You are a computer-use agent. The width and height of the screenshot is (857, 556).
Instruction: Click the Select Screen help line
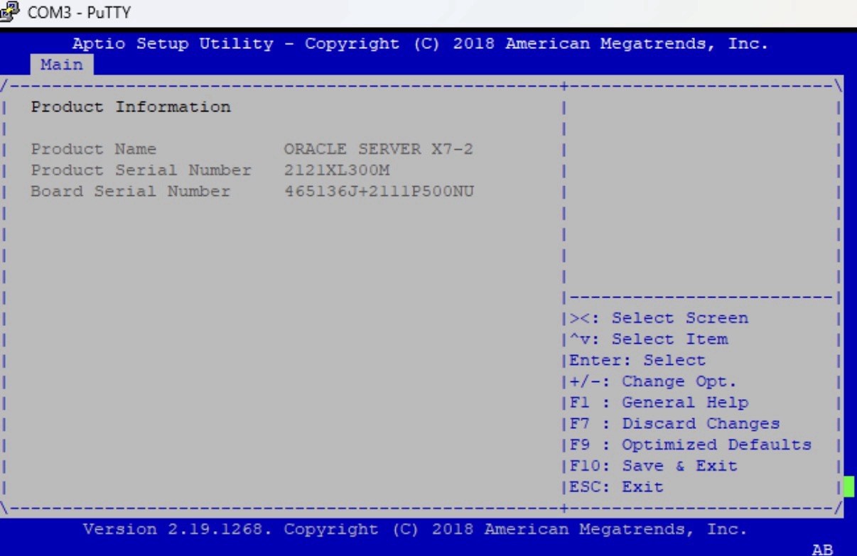pyautogui.click(x=659, y=318)
